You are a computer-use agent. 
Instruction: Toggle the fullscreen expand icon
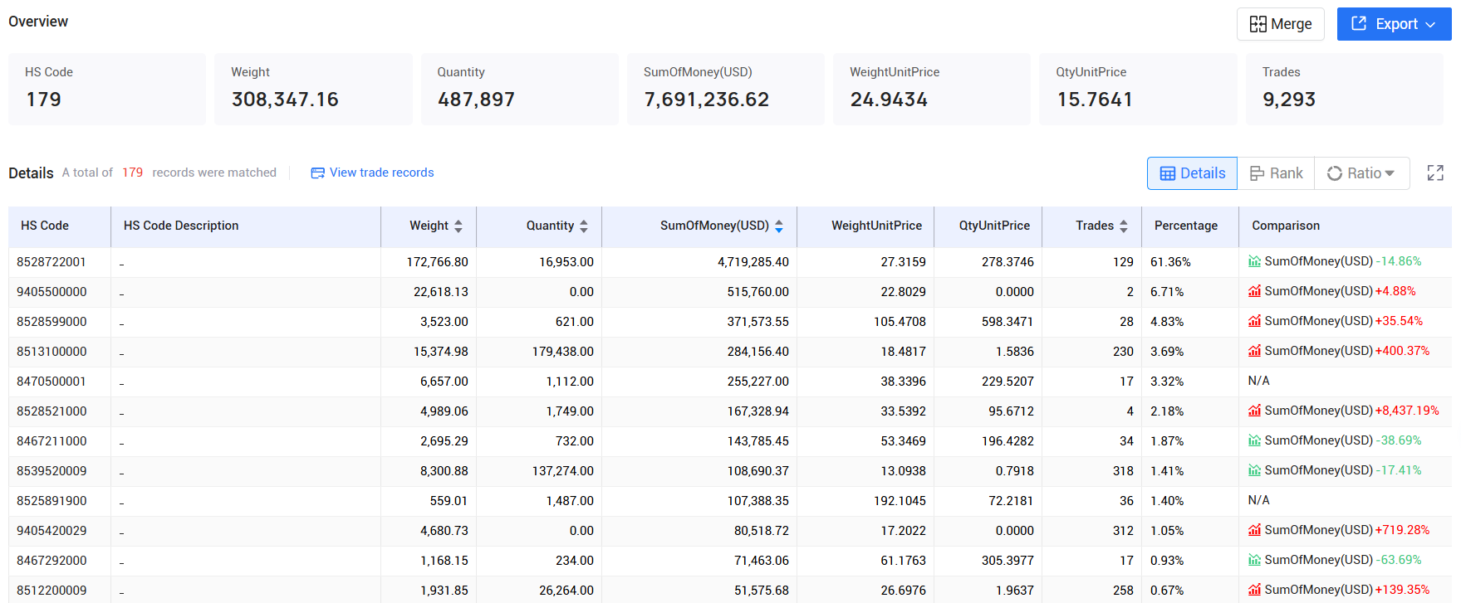click(1435, 173)
